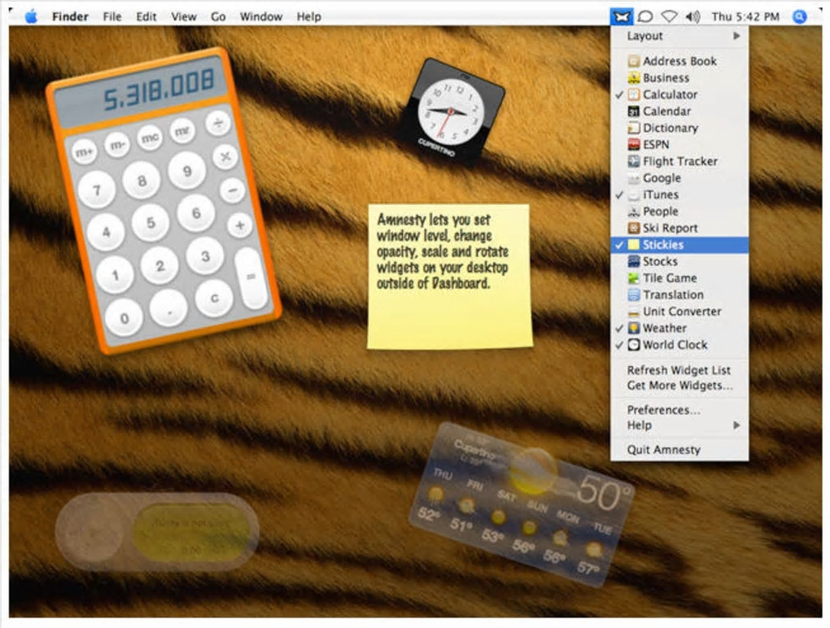Click calculator decimal point key

(169, 308)
